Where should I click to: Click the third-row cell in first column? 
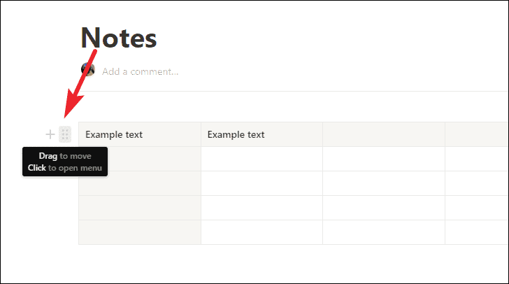[140, 183]
